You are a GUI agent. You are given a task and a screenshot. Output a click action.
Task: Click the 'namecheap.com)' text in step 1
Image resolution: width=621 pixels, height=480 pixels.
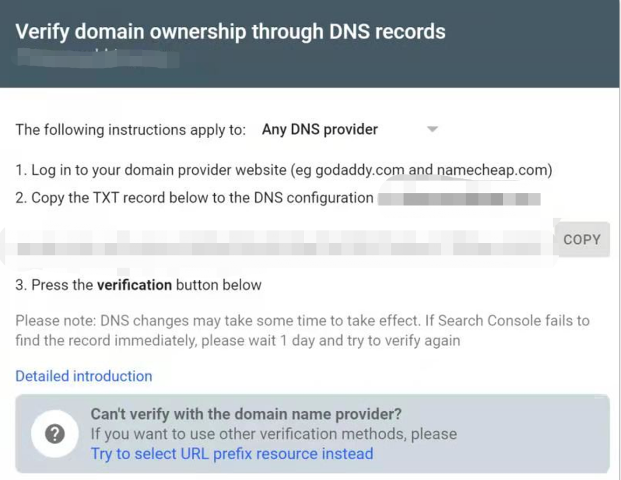pos(495,170)
